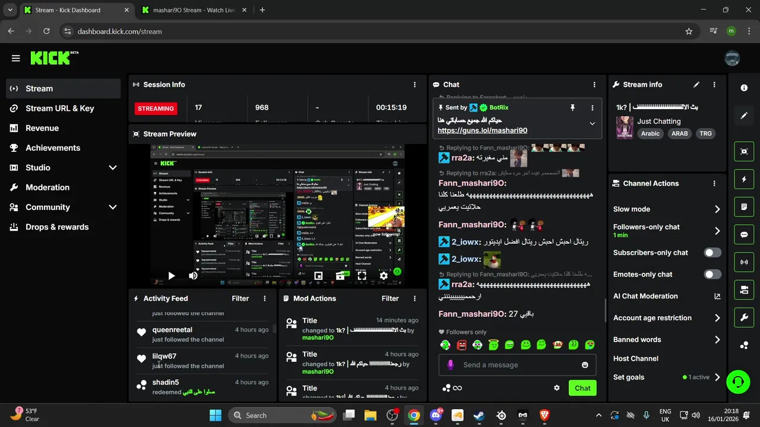
Task: Toggle the Mod Actions document icon in the right sidebar
Action: 744,207
